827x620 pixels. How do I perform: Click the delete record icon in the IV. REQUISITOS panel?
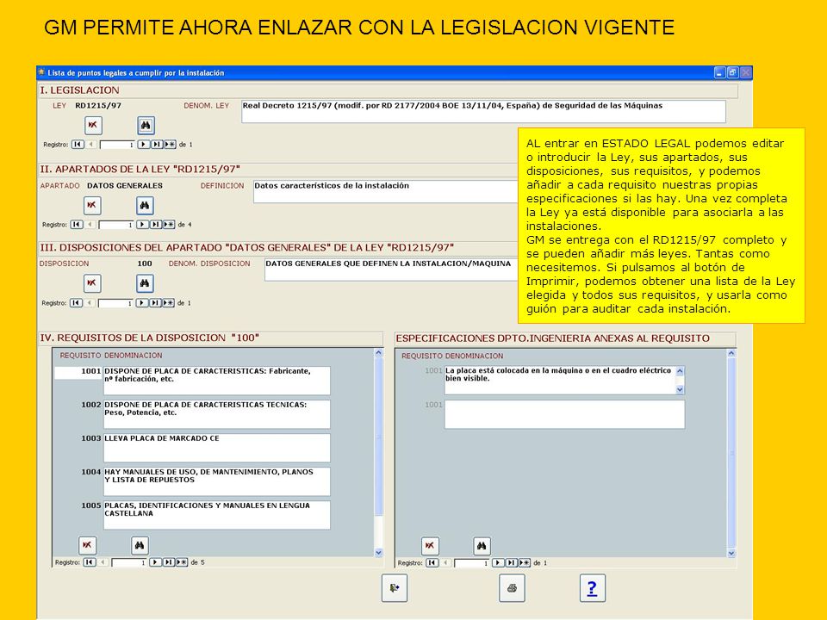[x=87, y=545]
